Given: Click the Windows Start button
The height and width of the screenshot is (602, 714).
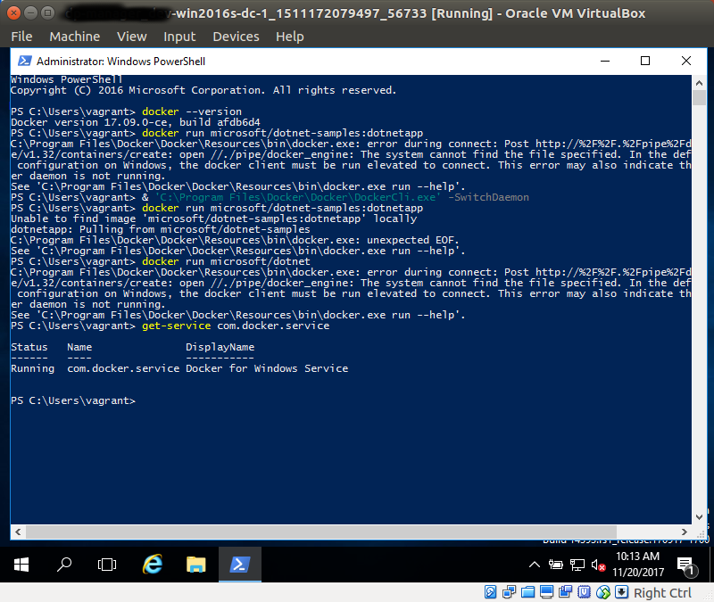Looking at the screenshot, I should pos(20,565).
